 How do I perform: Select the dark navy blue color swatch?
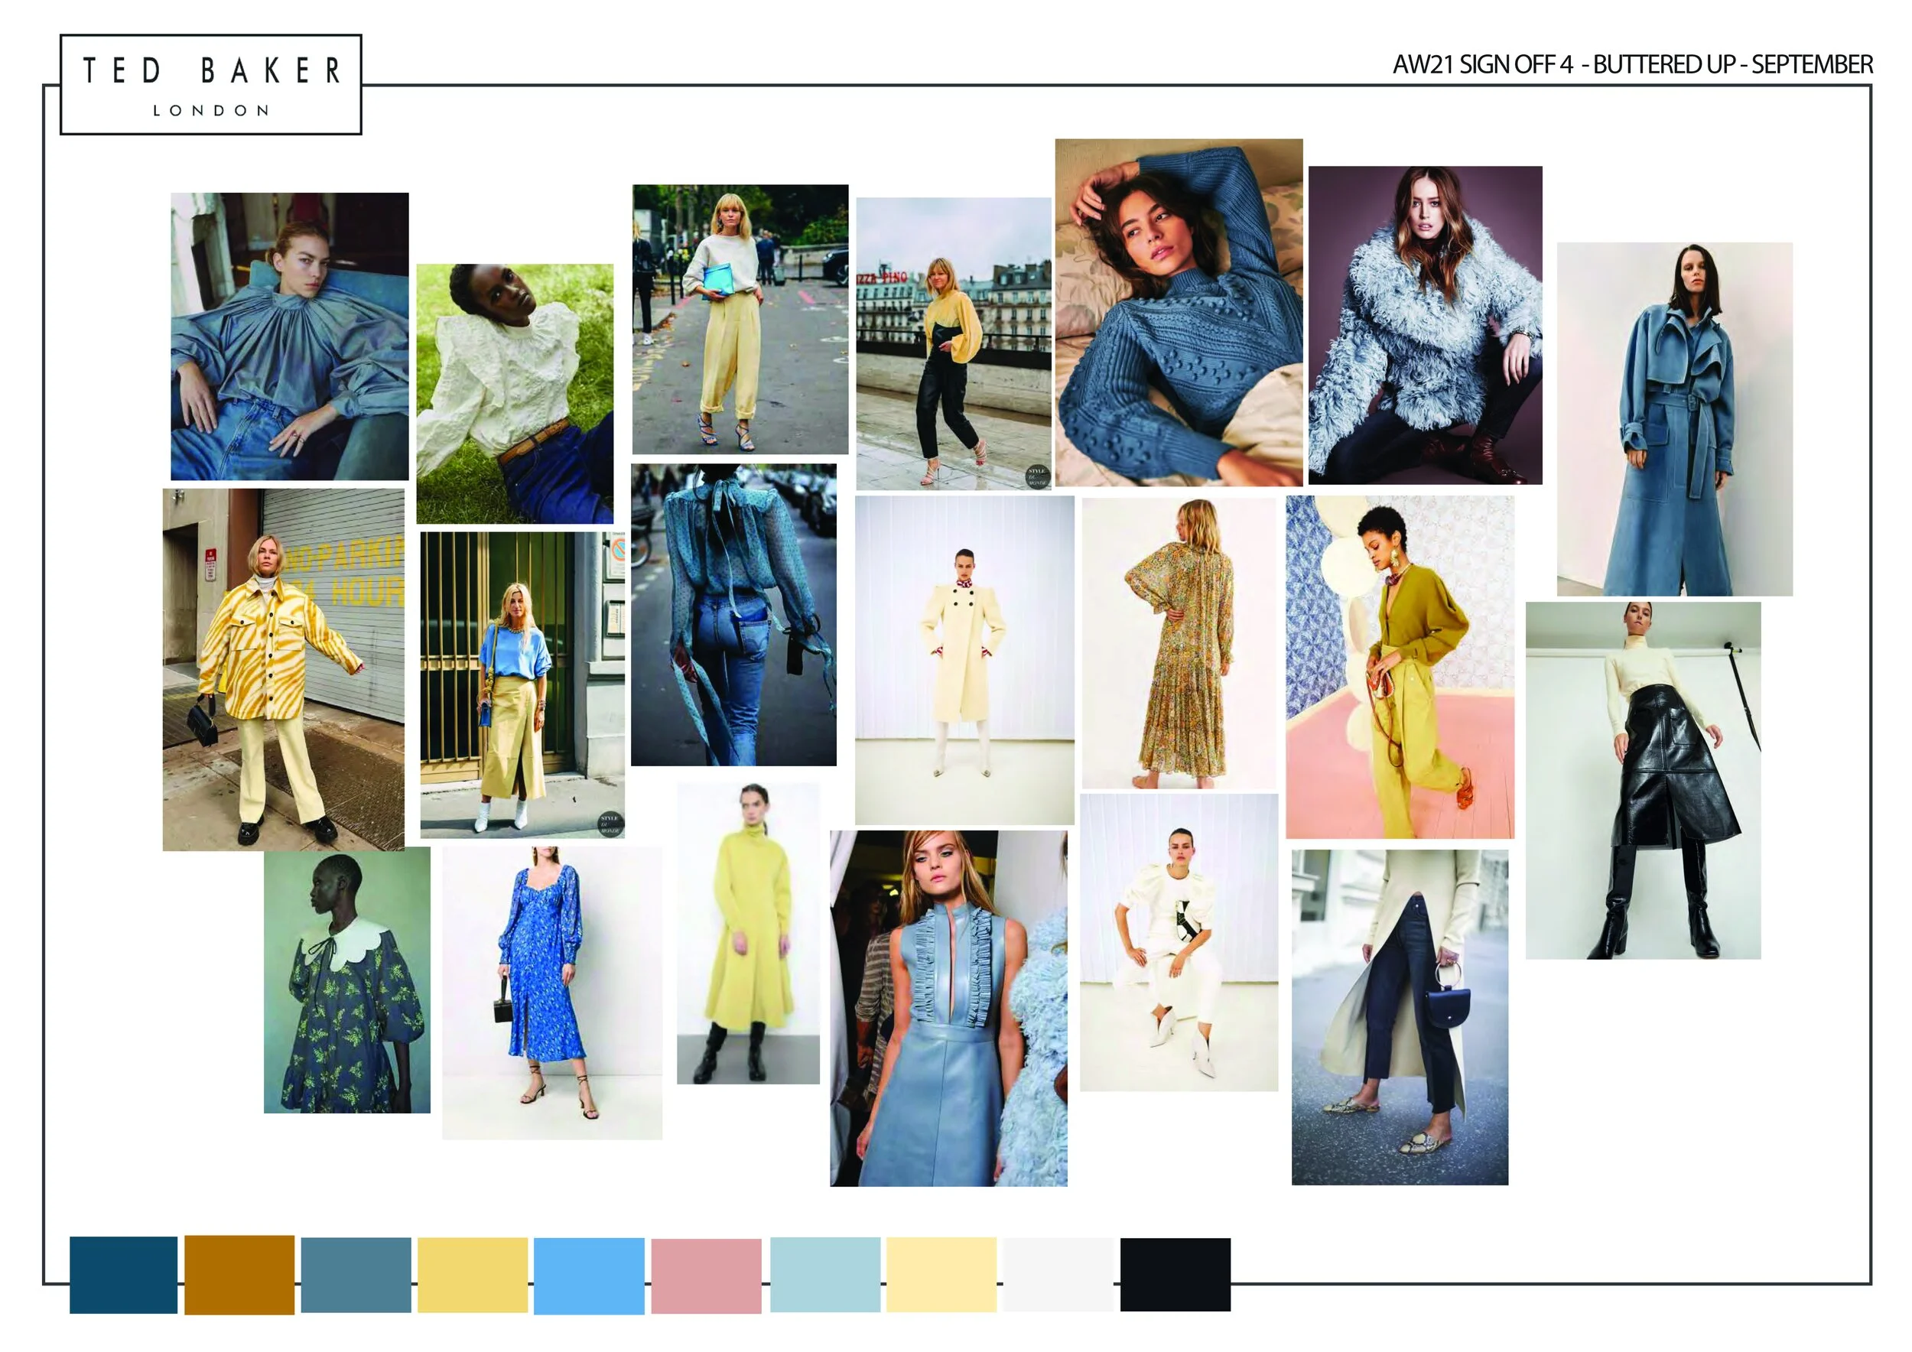123,1275
